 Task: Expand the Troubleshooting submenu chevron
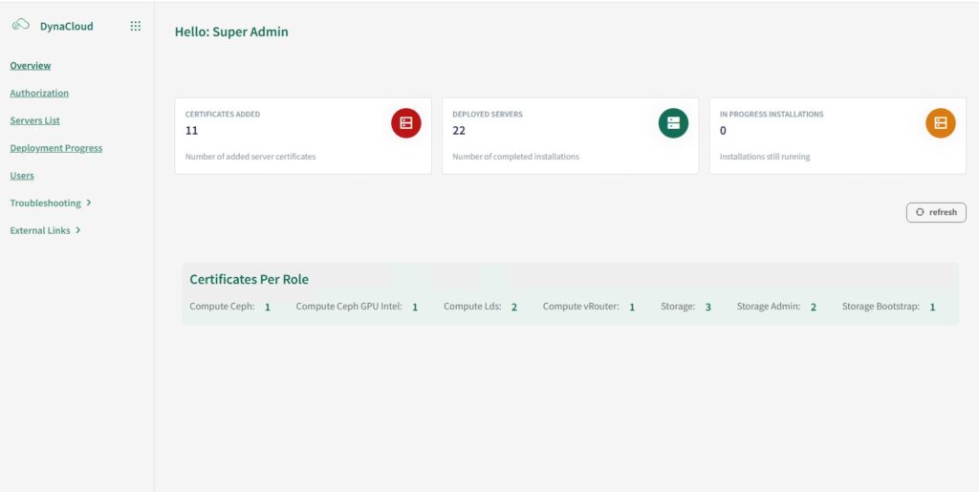[x=89, y=203]
